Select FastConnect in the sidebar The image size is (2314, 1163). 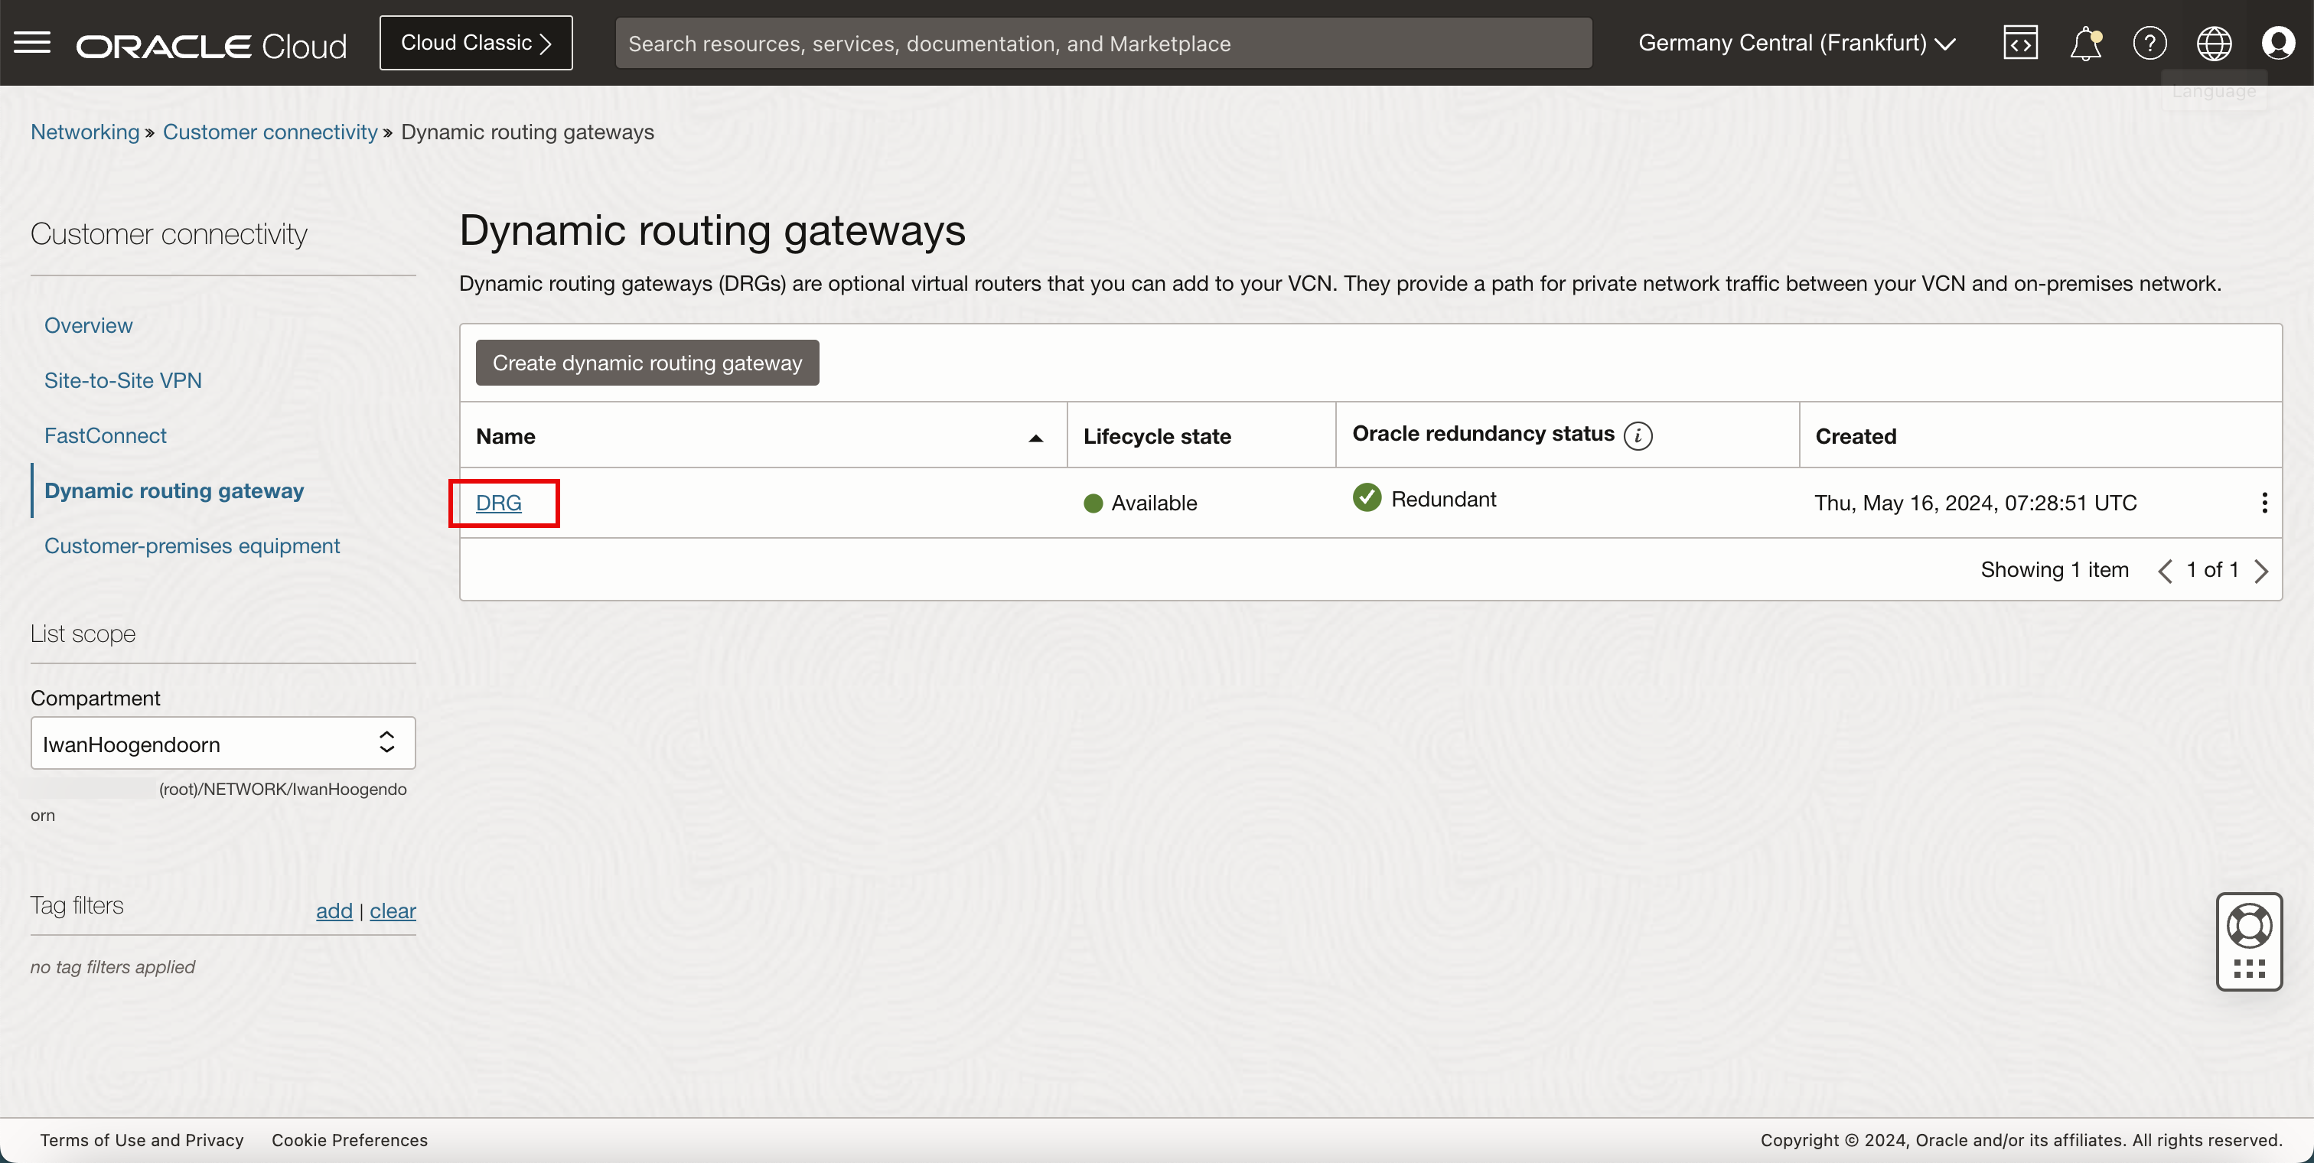point(105,435)
